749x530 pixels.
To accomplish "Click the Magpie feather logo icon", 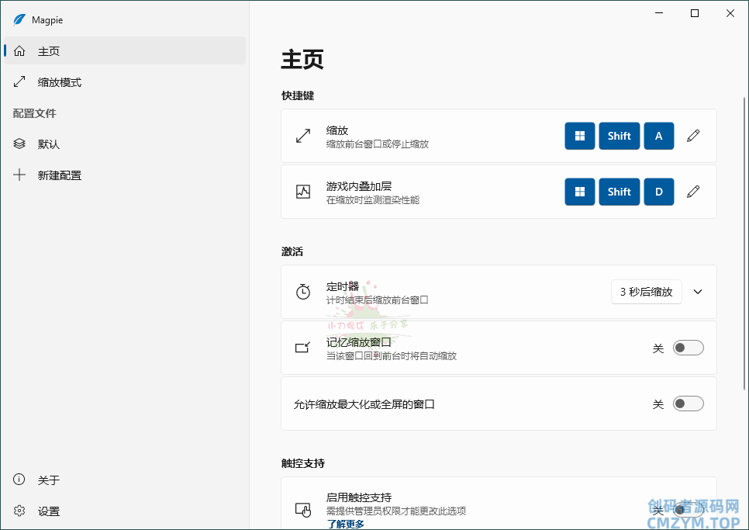I will point(19,19).
